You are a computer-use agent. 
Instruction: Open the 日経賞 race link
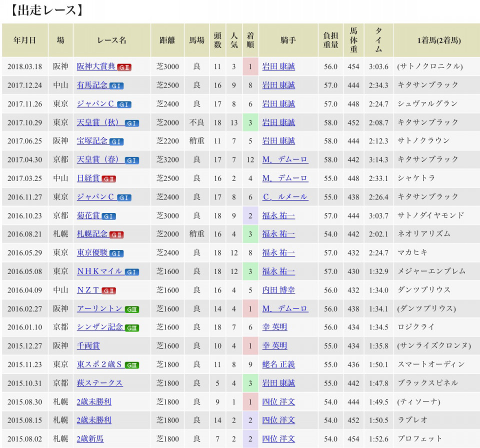[x=88, y=178]
